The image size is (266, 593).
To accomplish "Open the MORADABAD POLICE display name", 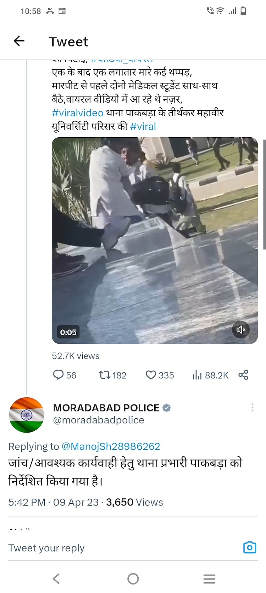I will click(106, 408).
